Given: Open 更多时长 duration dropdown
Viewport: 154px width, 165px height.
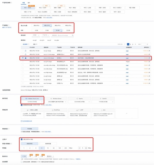Looking at the screenshot, I should click(x=50, y=156).
